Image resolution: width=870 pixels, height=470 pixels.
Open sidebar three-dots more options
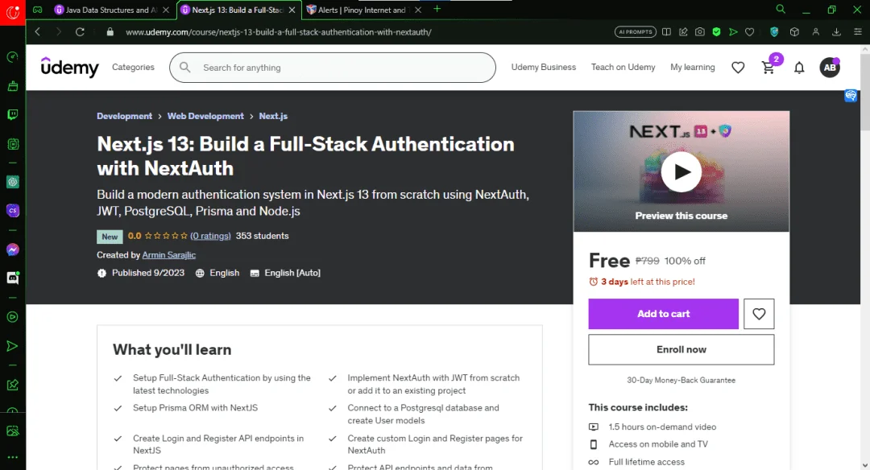tap(12, 457)
